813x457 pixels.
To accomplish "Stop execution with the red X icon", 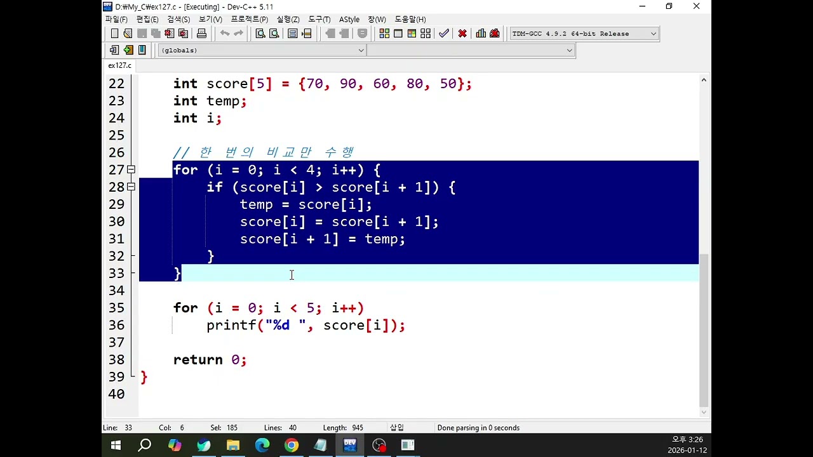I will point(462,34).
